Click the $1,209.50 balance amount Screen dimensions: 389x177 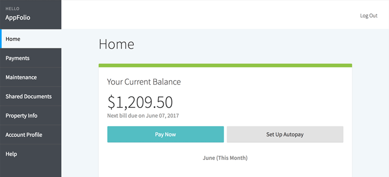pyautogui.click(x=140, y=102)
